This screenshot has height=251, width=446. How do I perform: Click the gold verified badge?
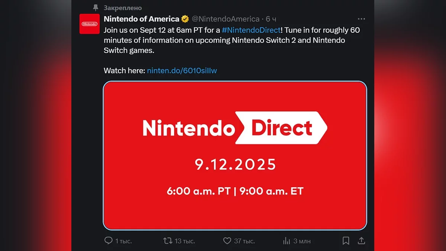[x=185, y=19]
